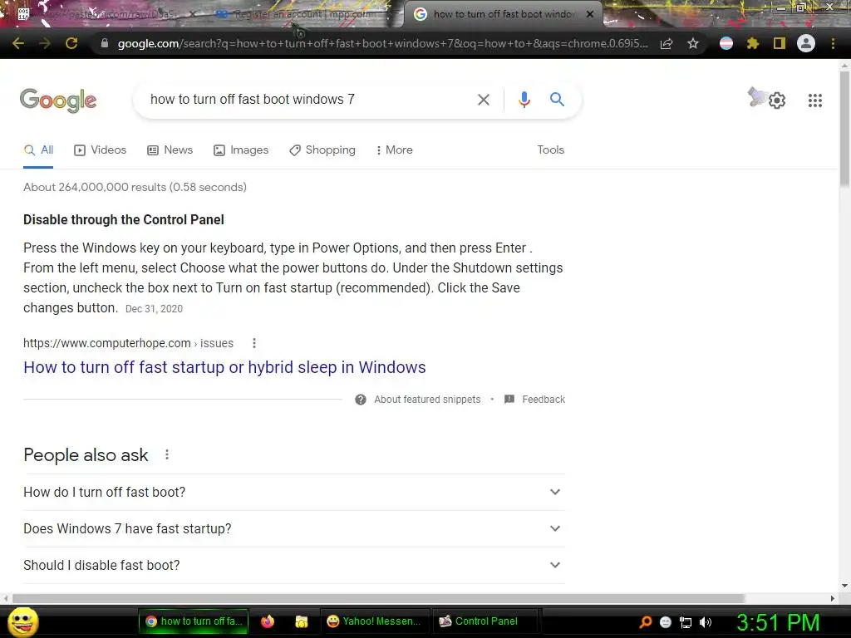Open Yahoo! Messenger taskbar button

(375, 621)
